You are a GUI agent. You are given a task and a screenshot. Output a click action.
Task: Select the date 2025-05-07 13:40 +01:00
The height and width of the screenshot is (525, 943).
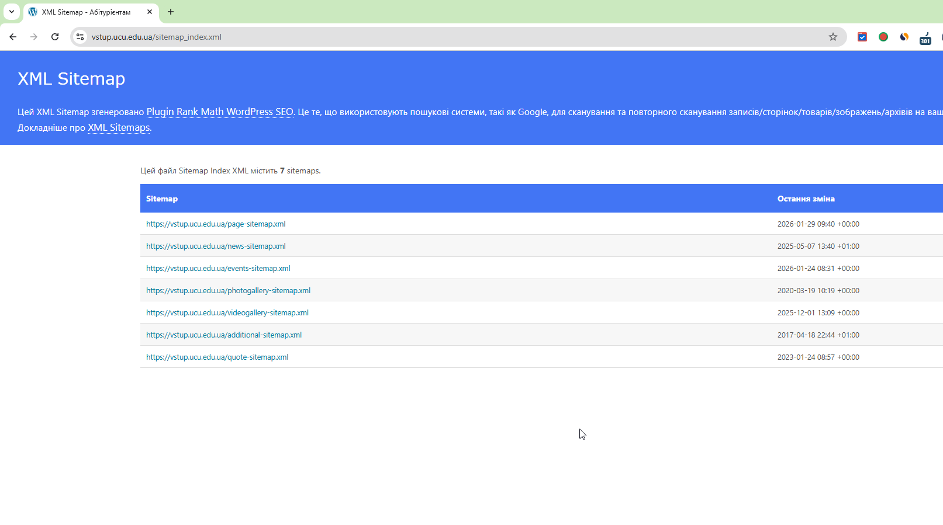tap(818, 246)
